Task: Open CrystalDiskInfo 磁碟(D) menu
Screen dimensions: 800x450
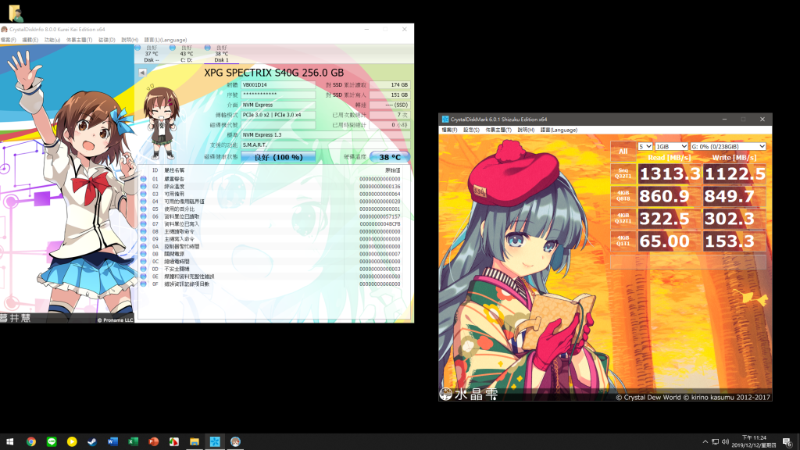Action: pos(106,40)
